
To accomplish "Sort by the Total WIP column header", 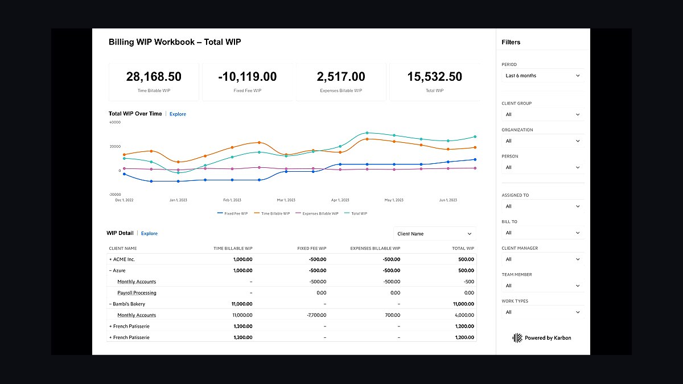I will pyautogui.click(x=463, y=249).
